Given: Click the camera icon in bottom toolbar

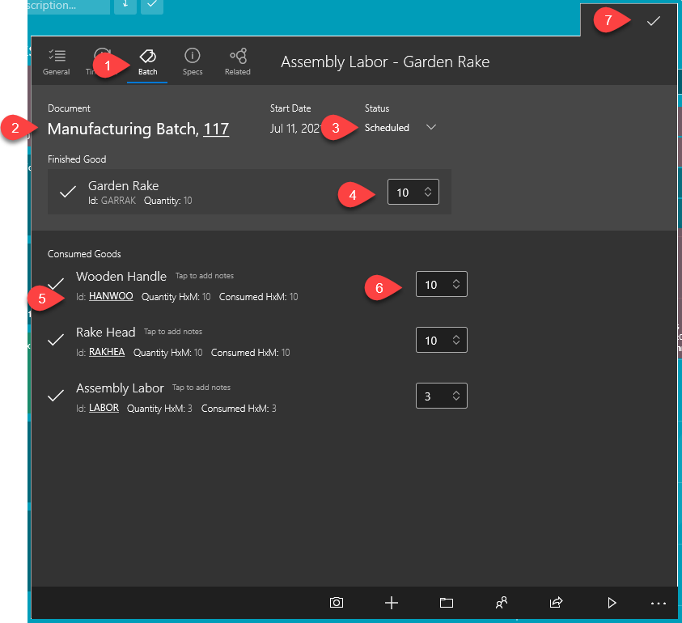Looking at the screenshot, I should [337, 603].
